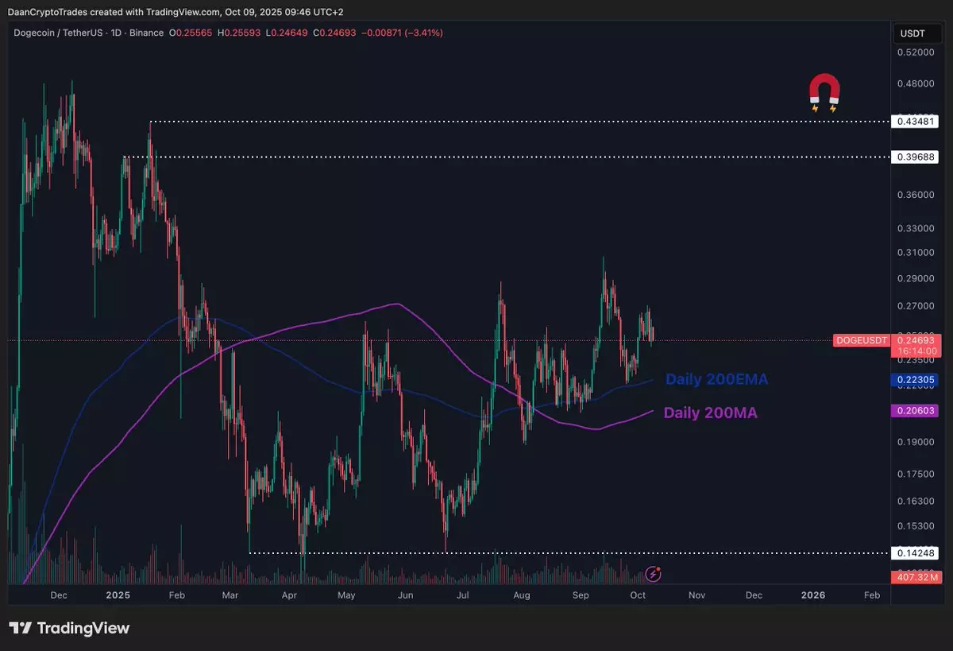Image resolution: width=953 pixels, height=651 pixels.
Task: Select the 0.43481 price level label
Action: 916,122
